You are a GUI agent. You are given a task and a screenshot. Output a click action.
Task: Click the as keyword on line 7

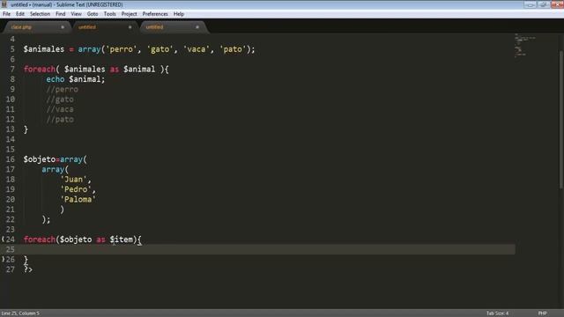[x=115, y=69]
